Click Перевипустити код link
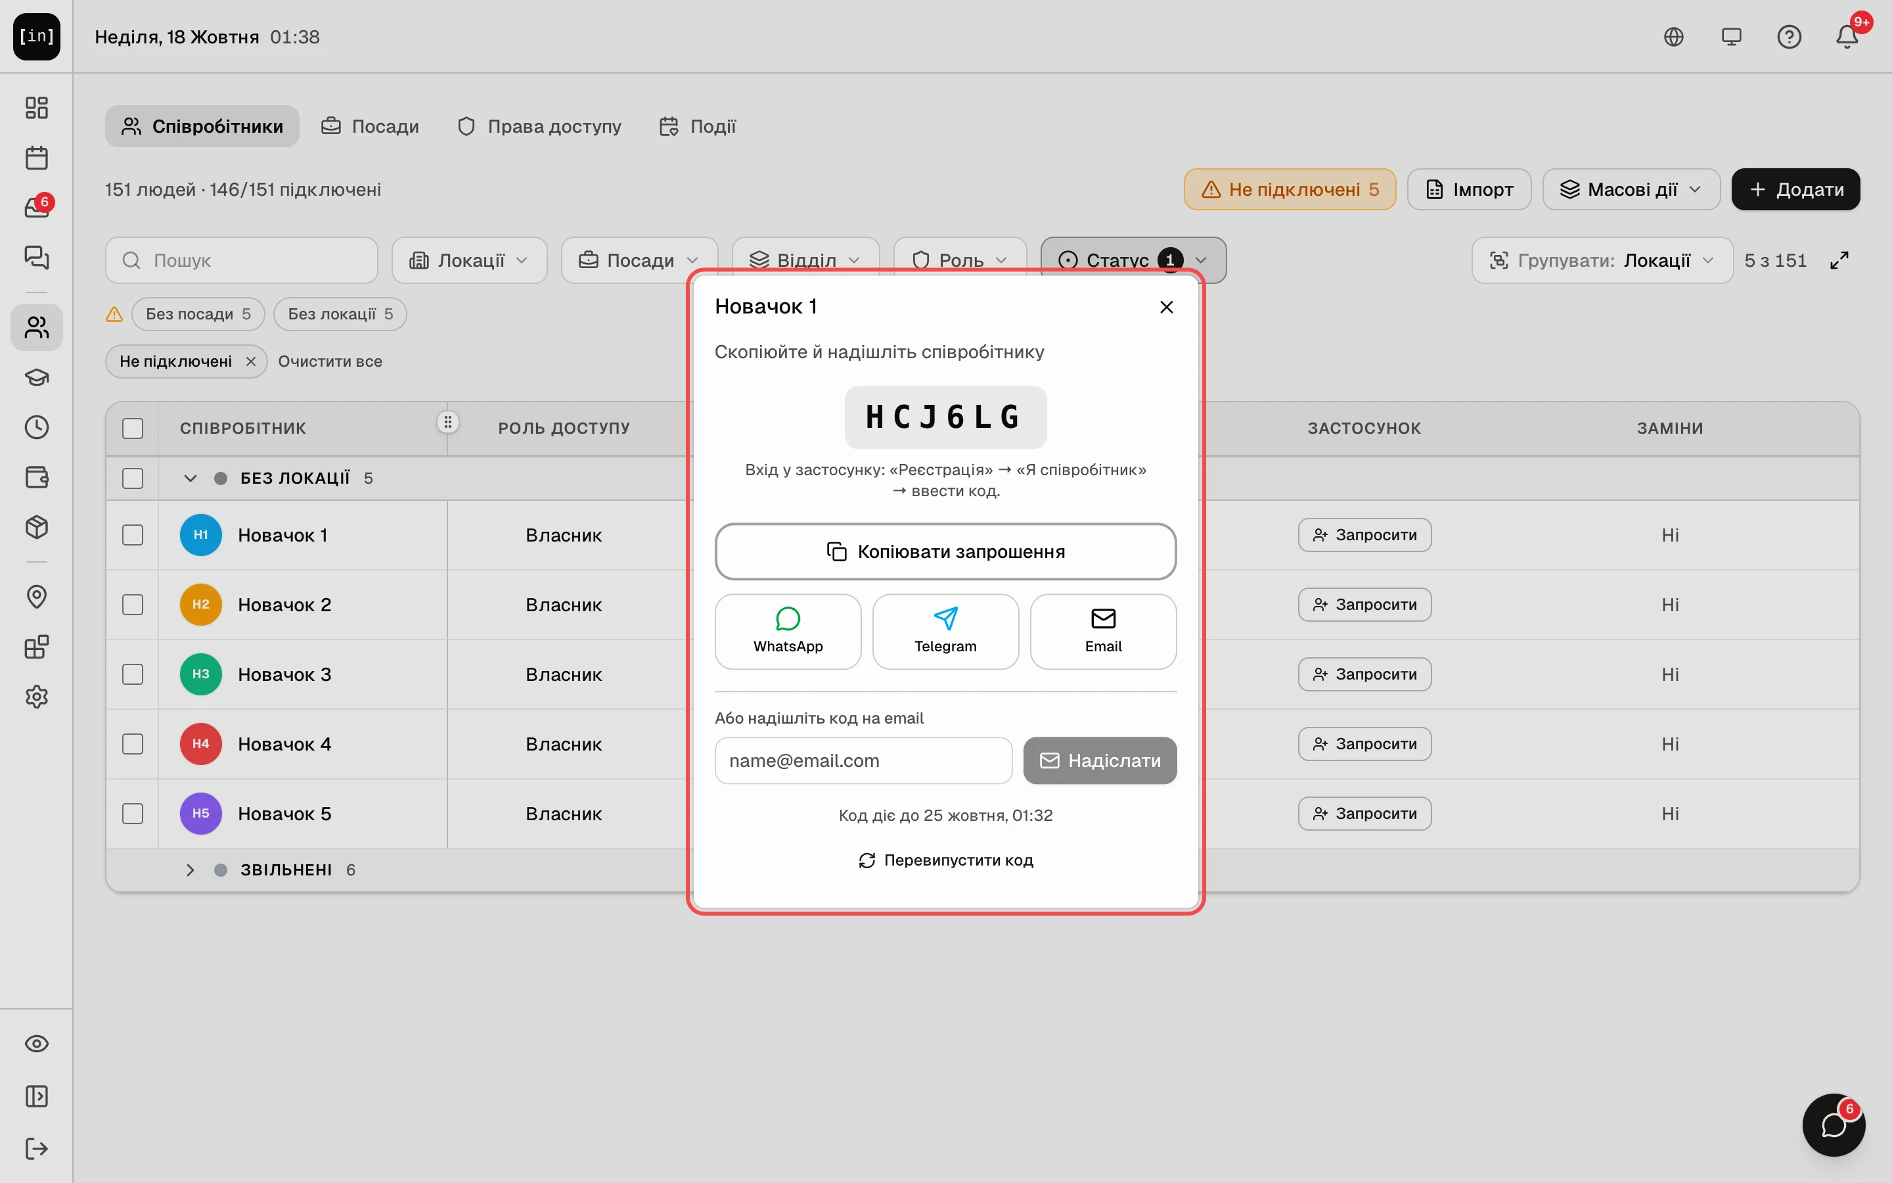Screen dimensions: 1892x1183 pos(945,860)
